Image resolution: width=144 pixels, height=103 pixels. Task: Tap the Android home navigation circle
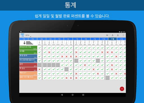pyautogui.click(x=73, y=95)
